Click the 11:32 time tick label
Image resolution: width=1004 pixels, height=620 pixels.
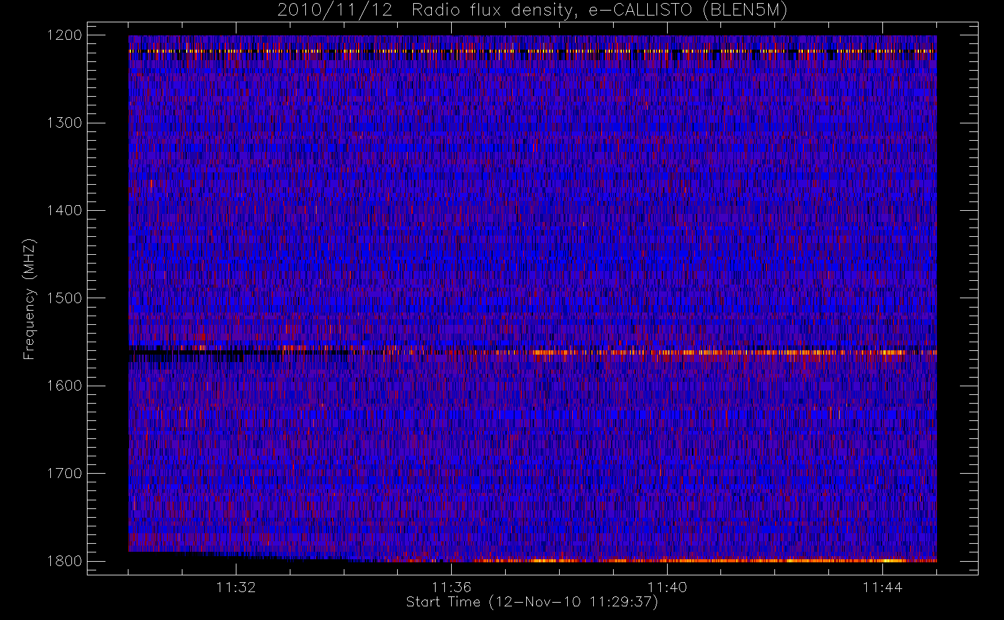click(236, 587)
